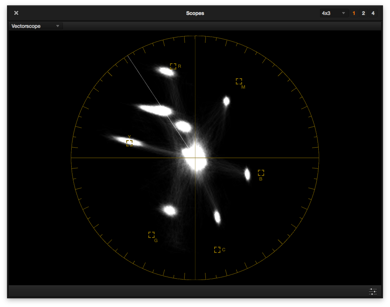Click the trace blob below the M target
390x307 pixels.
click(226, 101)
